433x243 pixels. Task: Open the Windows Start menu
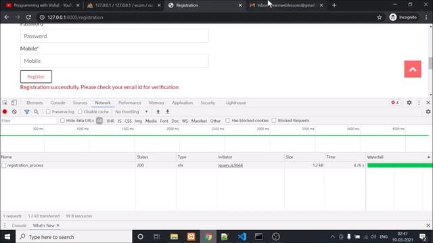7,237
